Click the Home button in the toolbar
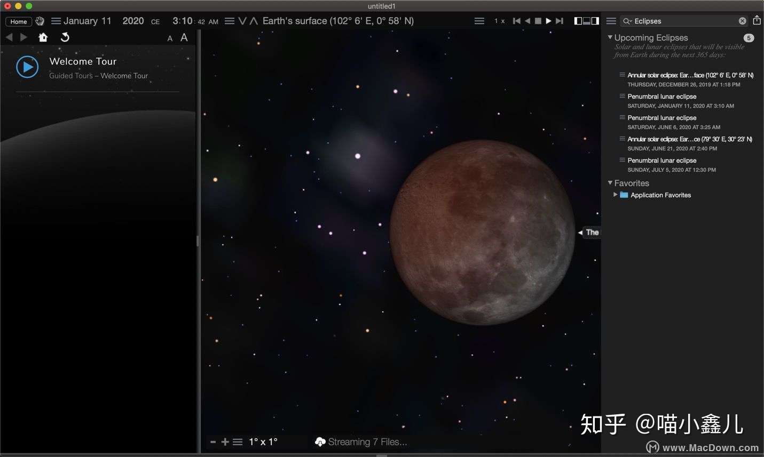Viewport: 764px width, 457px height. pos(19,21)
